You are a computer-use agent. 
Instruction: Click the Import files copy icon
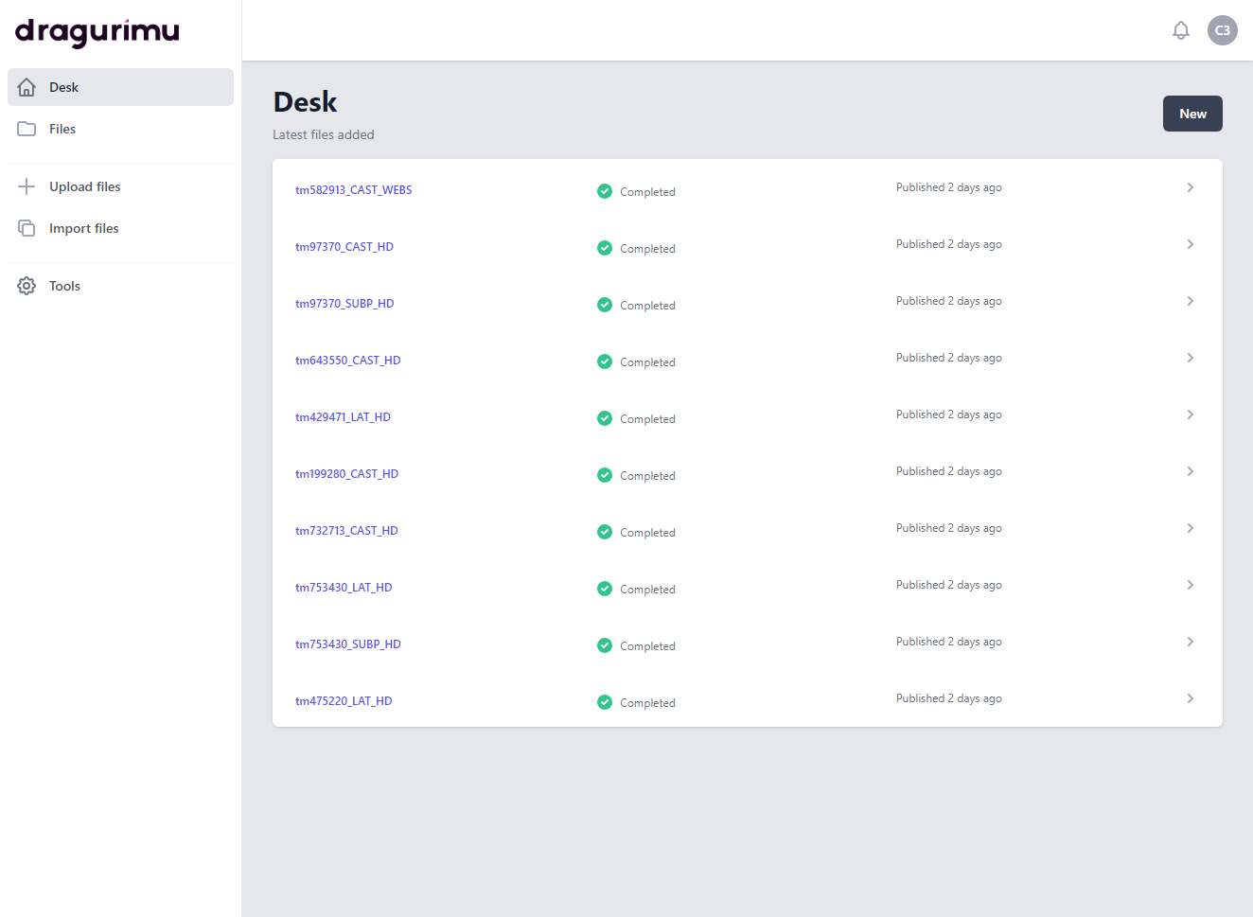[26, 228]
